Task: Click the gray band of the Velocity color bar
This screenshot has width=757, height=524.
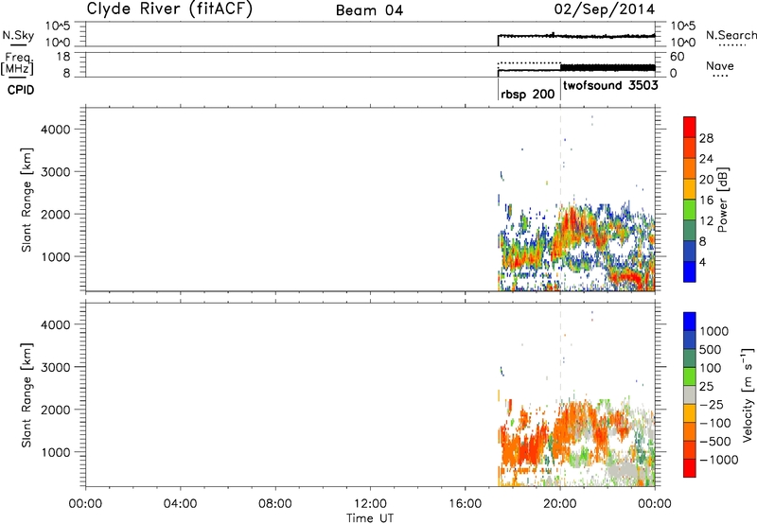Action: [690, 394]
